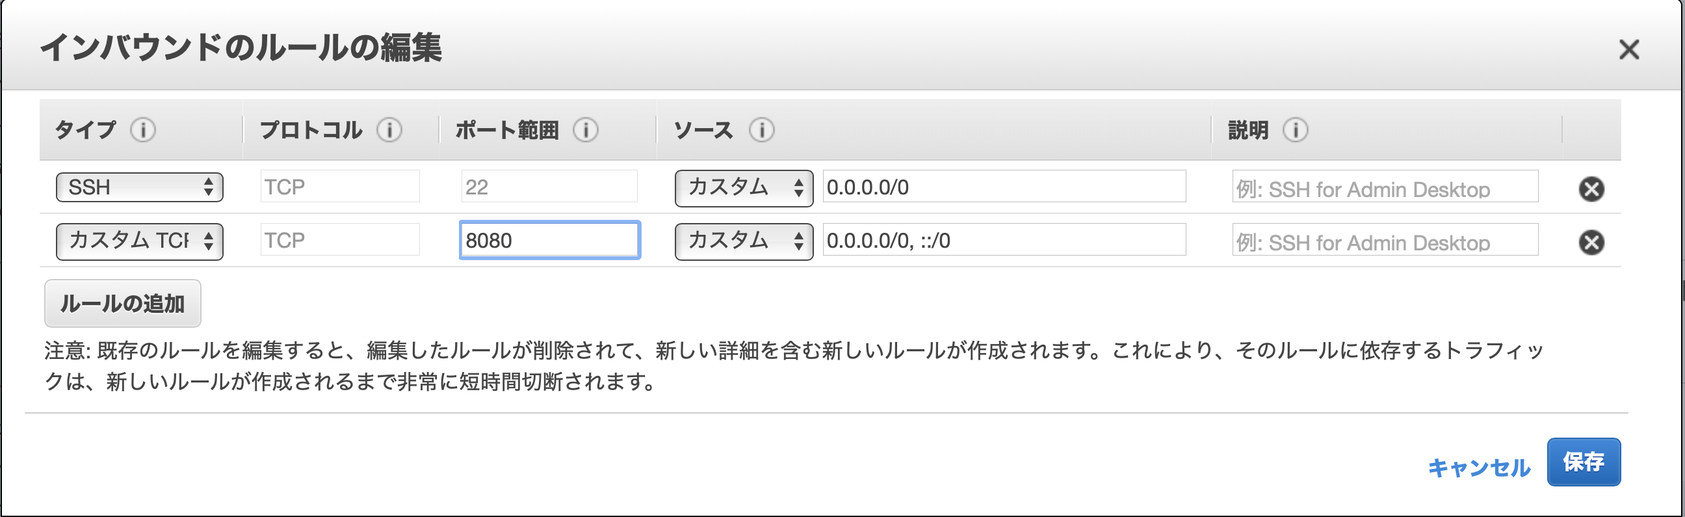Click the info icon beside 説明
This screenshot has width=1685, height=517.
click(x=1298, y=129)
